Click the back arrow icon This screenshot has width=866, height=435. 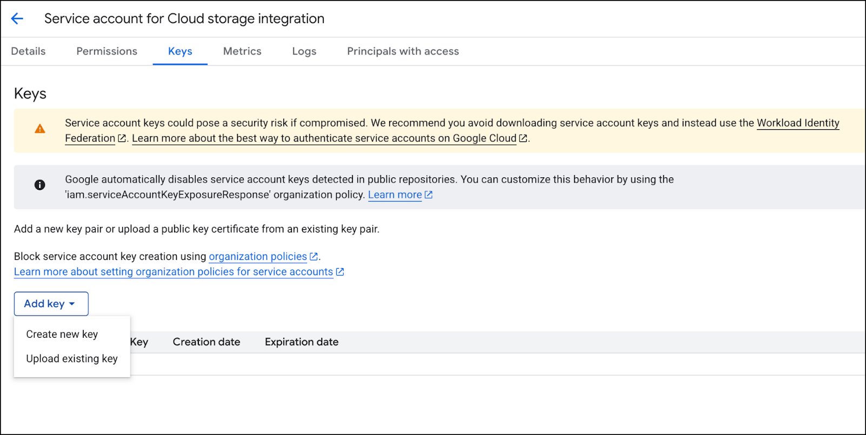[17, 19]
